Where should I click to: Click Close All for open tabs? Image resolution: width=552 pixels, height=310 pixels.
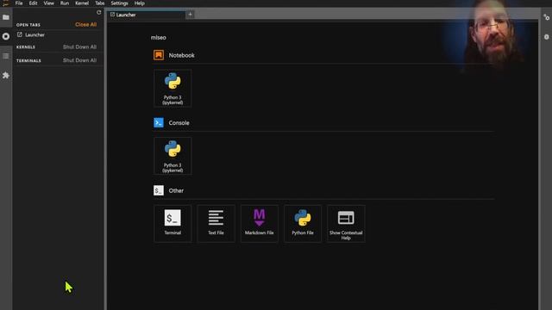pyautogui.click(x=85, y=25)
